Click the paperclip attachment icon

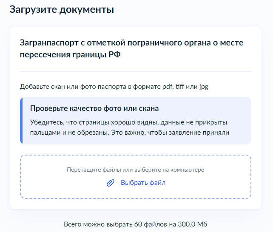point(111,183)
